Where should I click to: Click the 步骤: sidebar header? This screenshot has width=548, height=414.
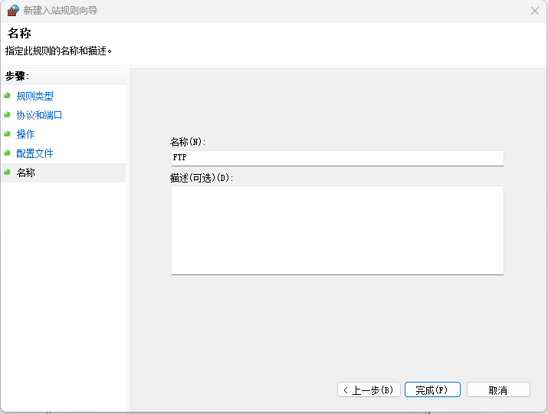(17, 76)
